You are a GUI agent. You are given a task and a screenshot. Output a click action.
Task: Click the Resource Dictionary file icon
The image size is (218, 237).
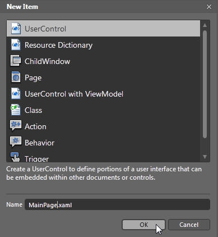point(16,45)
